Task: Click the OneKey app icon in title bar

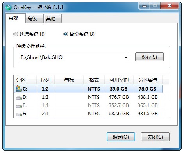Action: [x=9, y=7]
